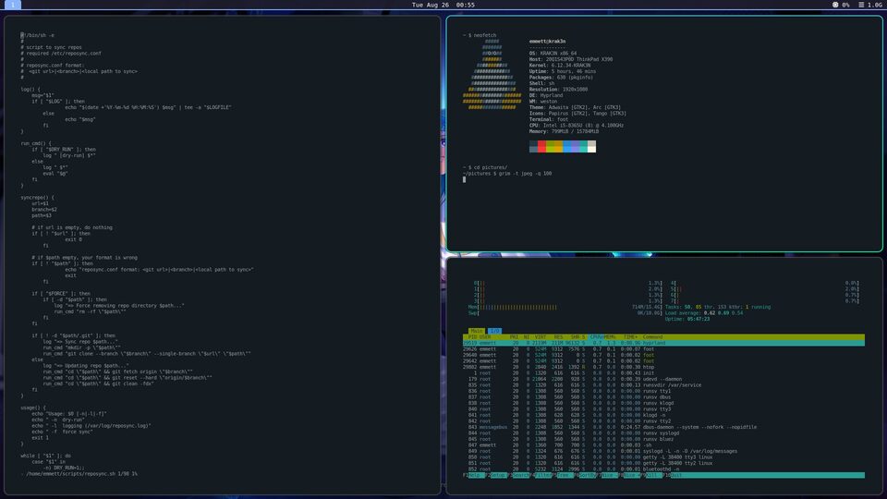Select the init process row PID 1
Image resolution: width=887 pixels, height=499 pixels.
click(x=663, y=372)
